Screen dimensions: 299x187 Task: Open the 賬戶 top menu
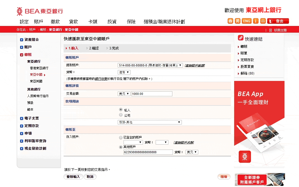38,22
